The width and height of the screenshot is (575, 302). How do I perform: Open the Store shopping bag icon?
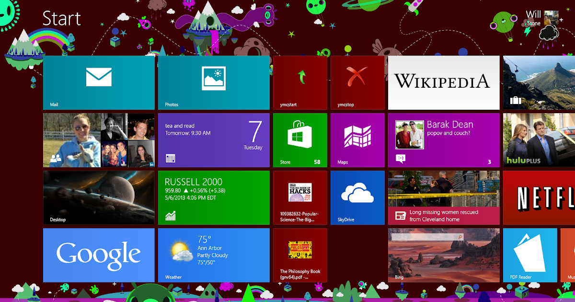pyautogui.click(x=300, y=135)
